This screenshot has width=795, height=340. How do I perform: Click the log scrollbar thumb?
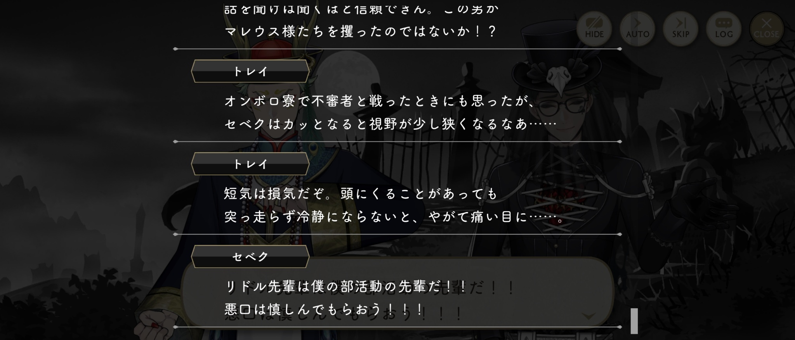(634, 321)
